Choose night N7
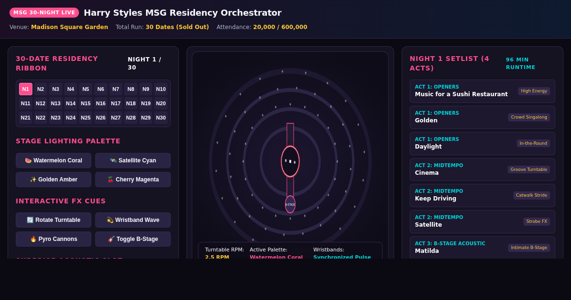This screenshot has width=571, height=300. point(116,89)
